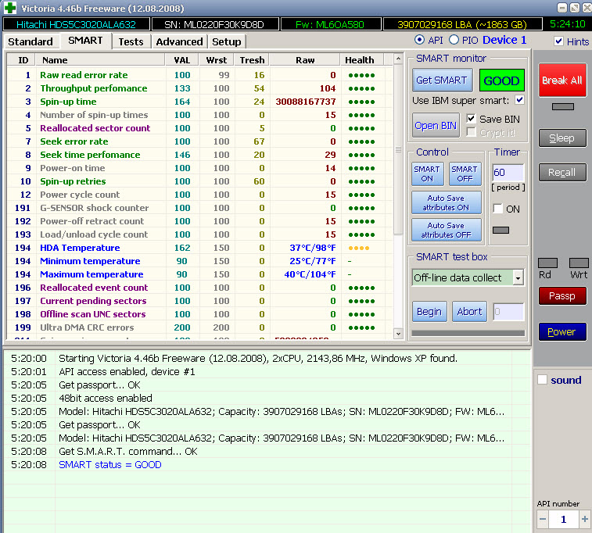592x533 pixels.
Task: Switch to the Standard tab
Action: tap(30, 41)
